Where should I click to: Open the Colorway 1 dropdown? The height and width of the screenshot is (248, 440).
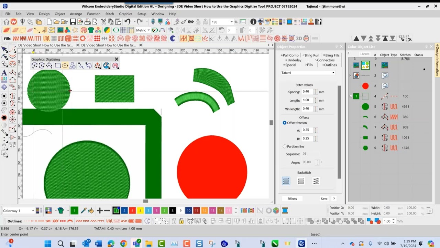tap(33, 210)
